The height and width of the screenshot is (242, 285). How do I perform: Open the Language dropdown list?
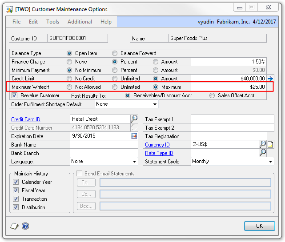tap(134, 162)
